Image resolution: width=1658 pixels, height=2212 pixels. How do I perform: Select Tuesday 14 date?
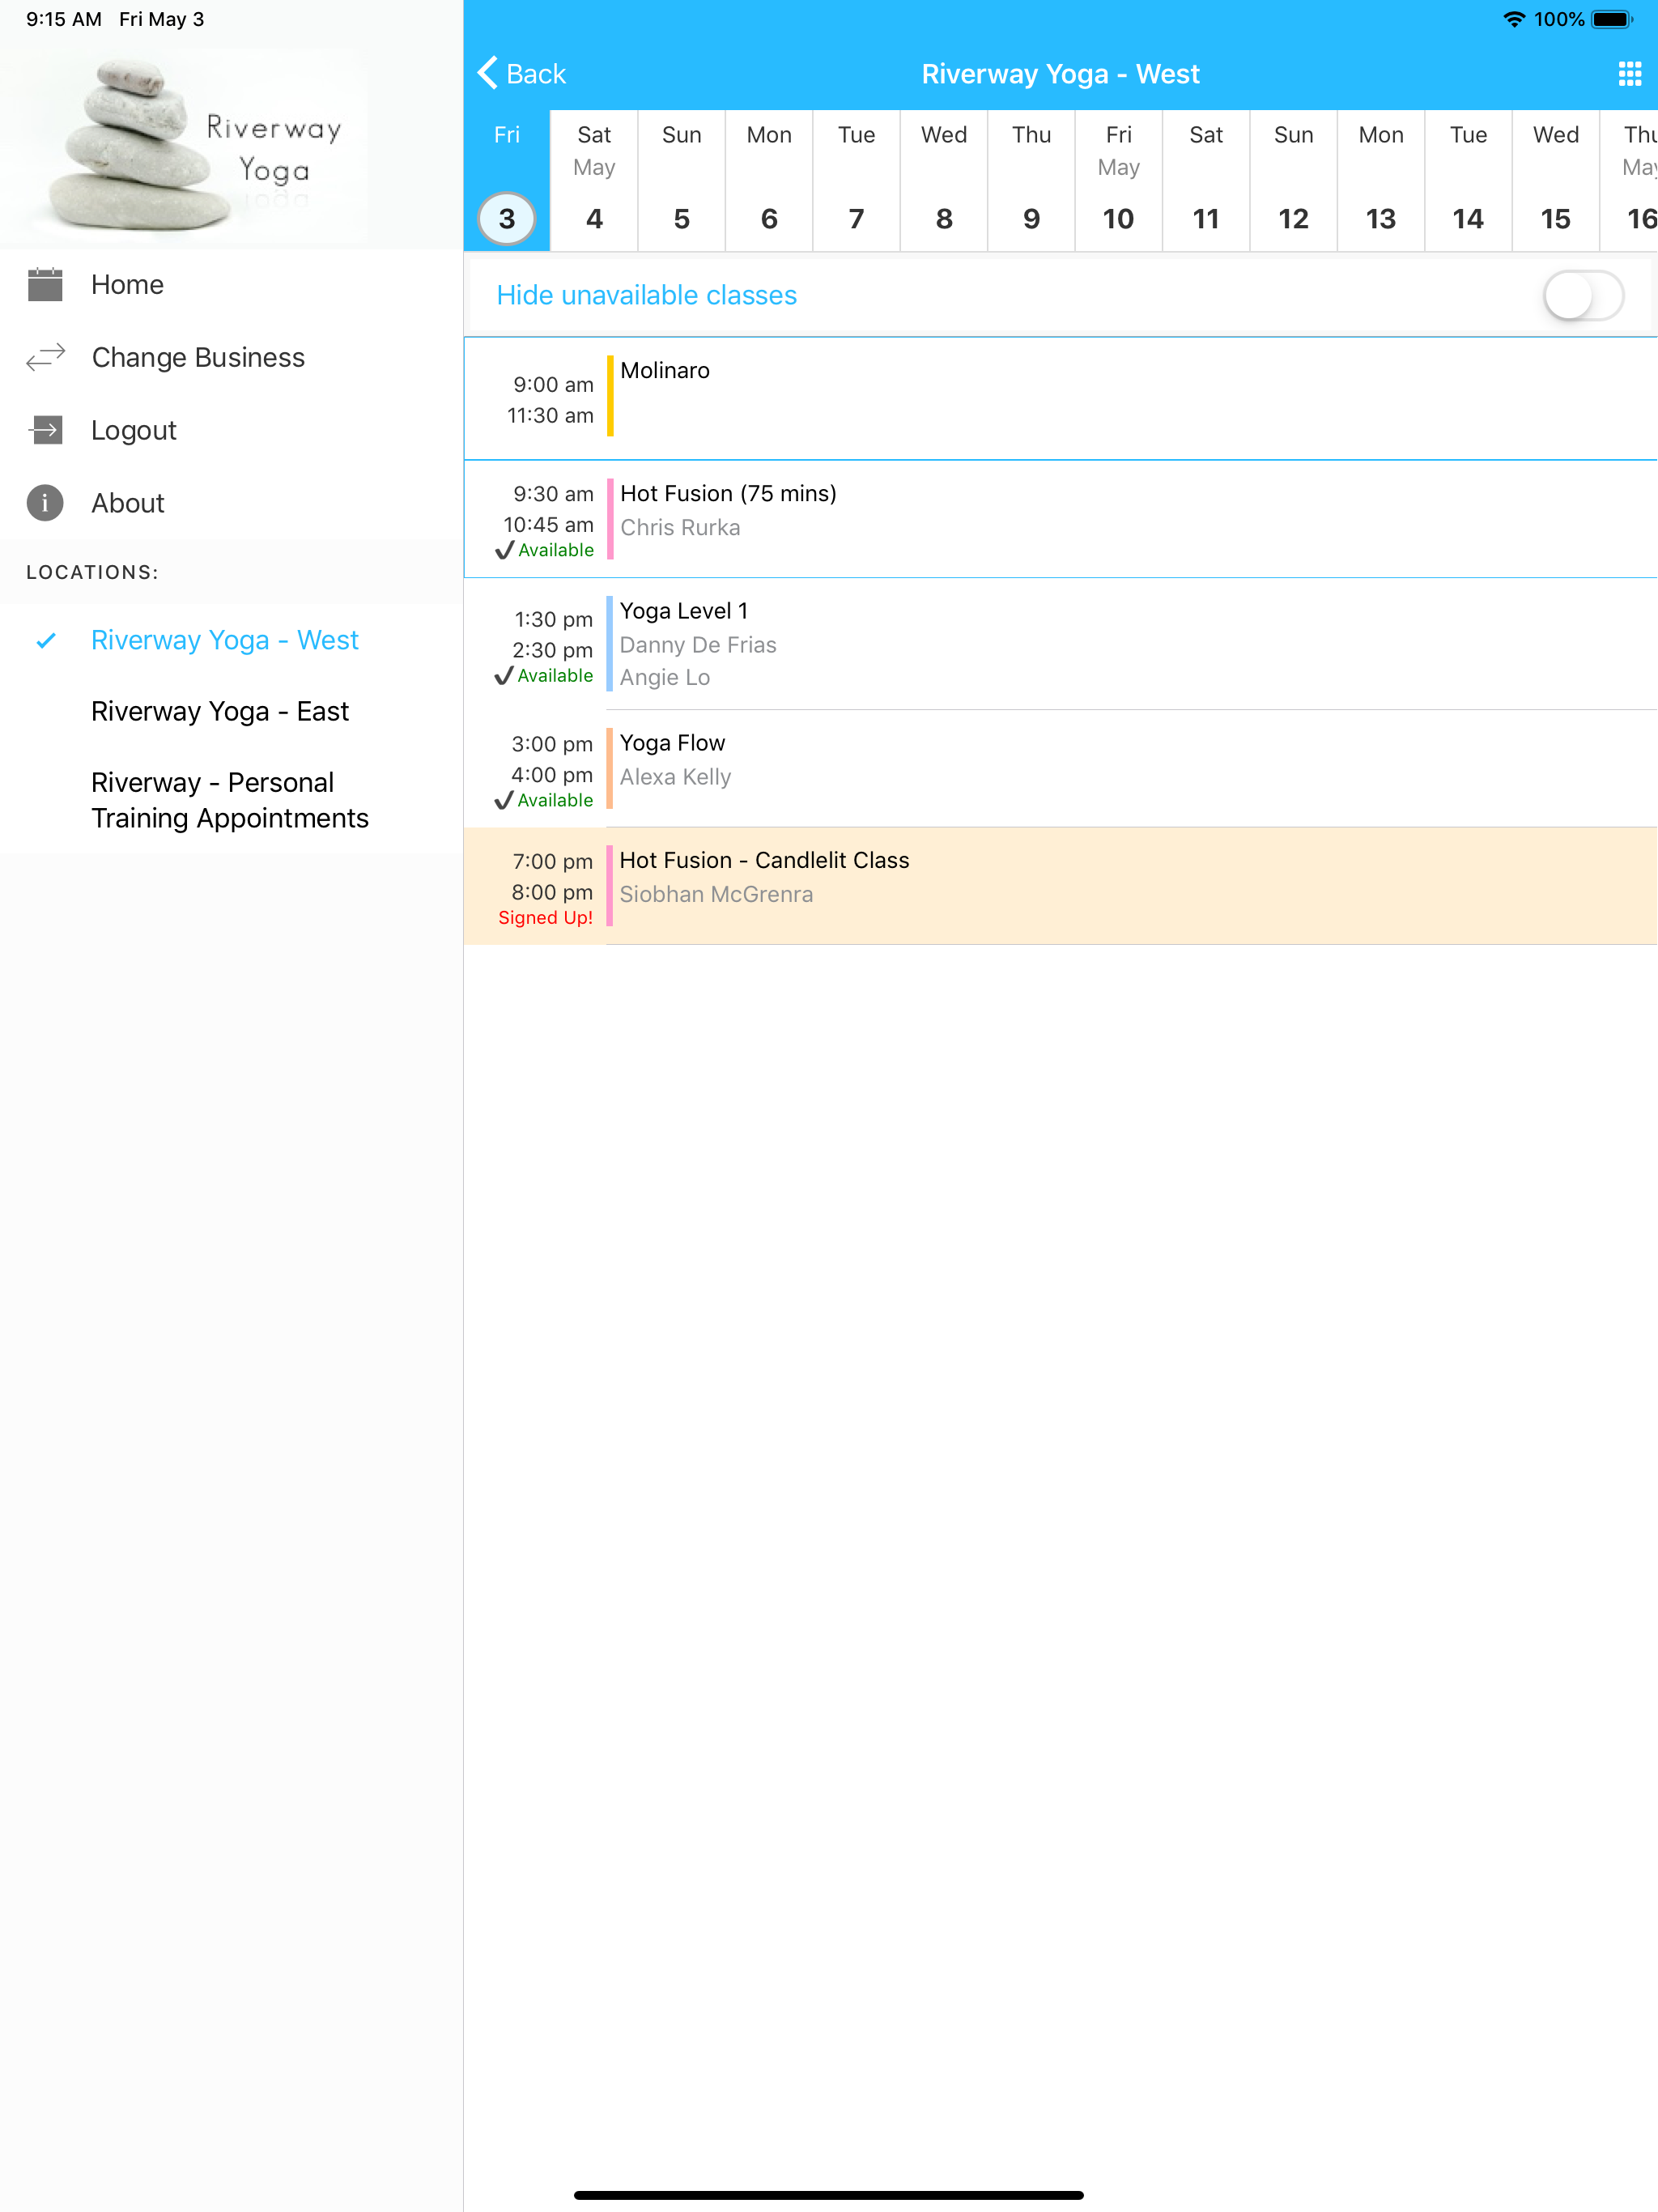coord(1468,180)
